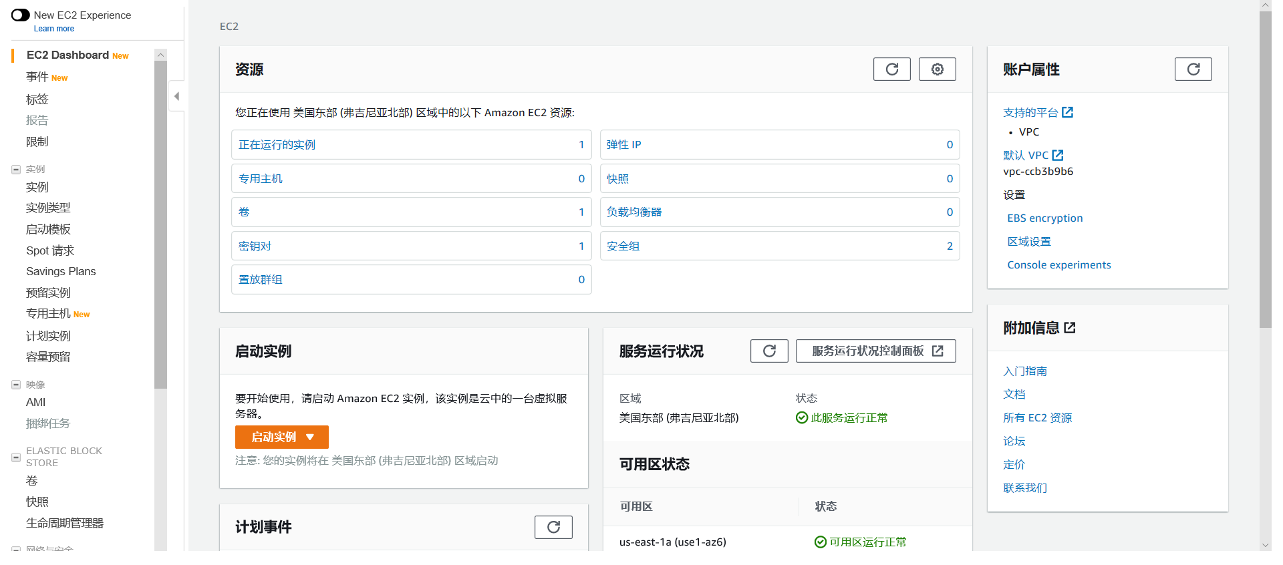Open 预留实例 in the sidebar
The height and width of the screenshot is (565, 1283).
(x=48, y=293)
